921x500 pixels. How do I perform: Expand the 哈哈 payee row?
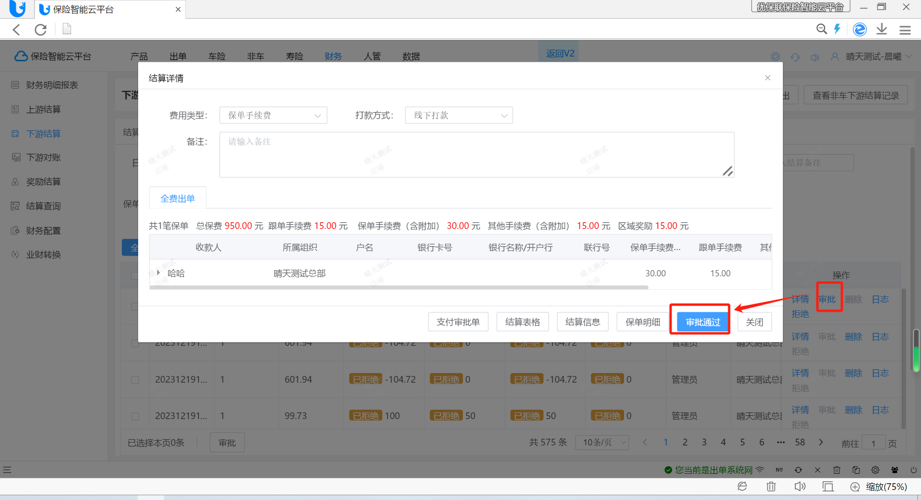pyautogui.click(x=158, y=273)
